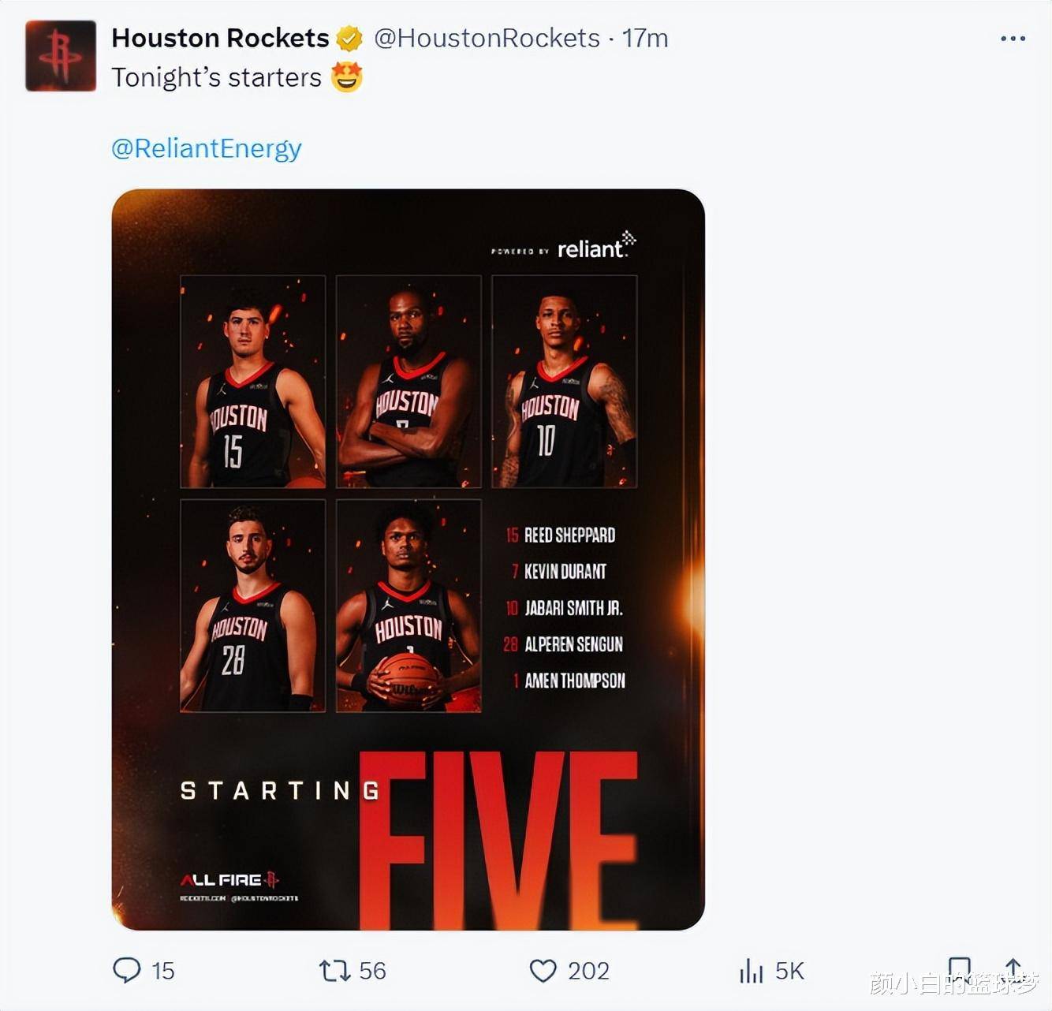
Task: Like the tweet with the heart icon
Action: click(x=543, y=970)
